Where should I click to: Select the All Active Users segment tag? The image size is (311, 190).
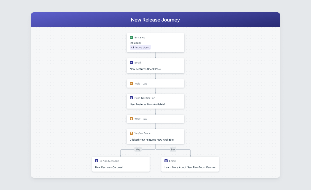click(x=140, y=47)
